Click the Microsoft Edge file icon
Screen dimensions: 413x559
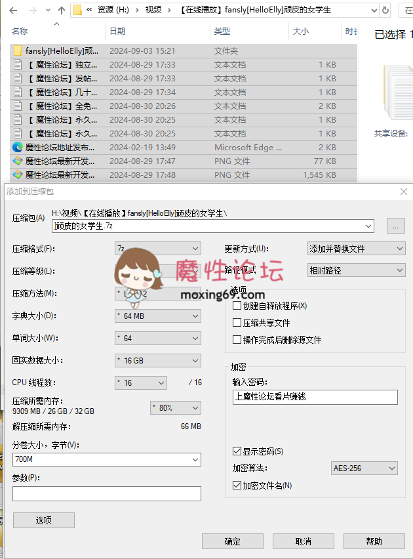[x=18, y=148]
